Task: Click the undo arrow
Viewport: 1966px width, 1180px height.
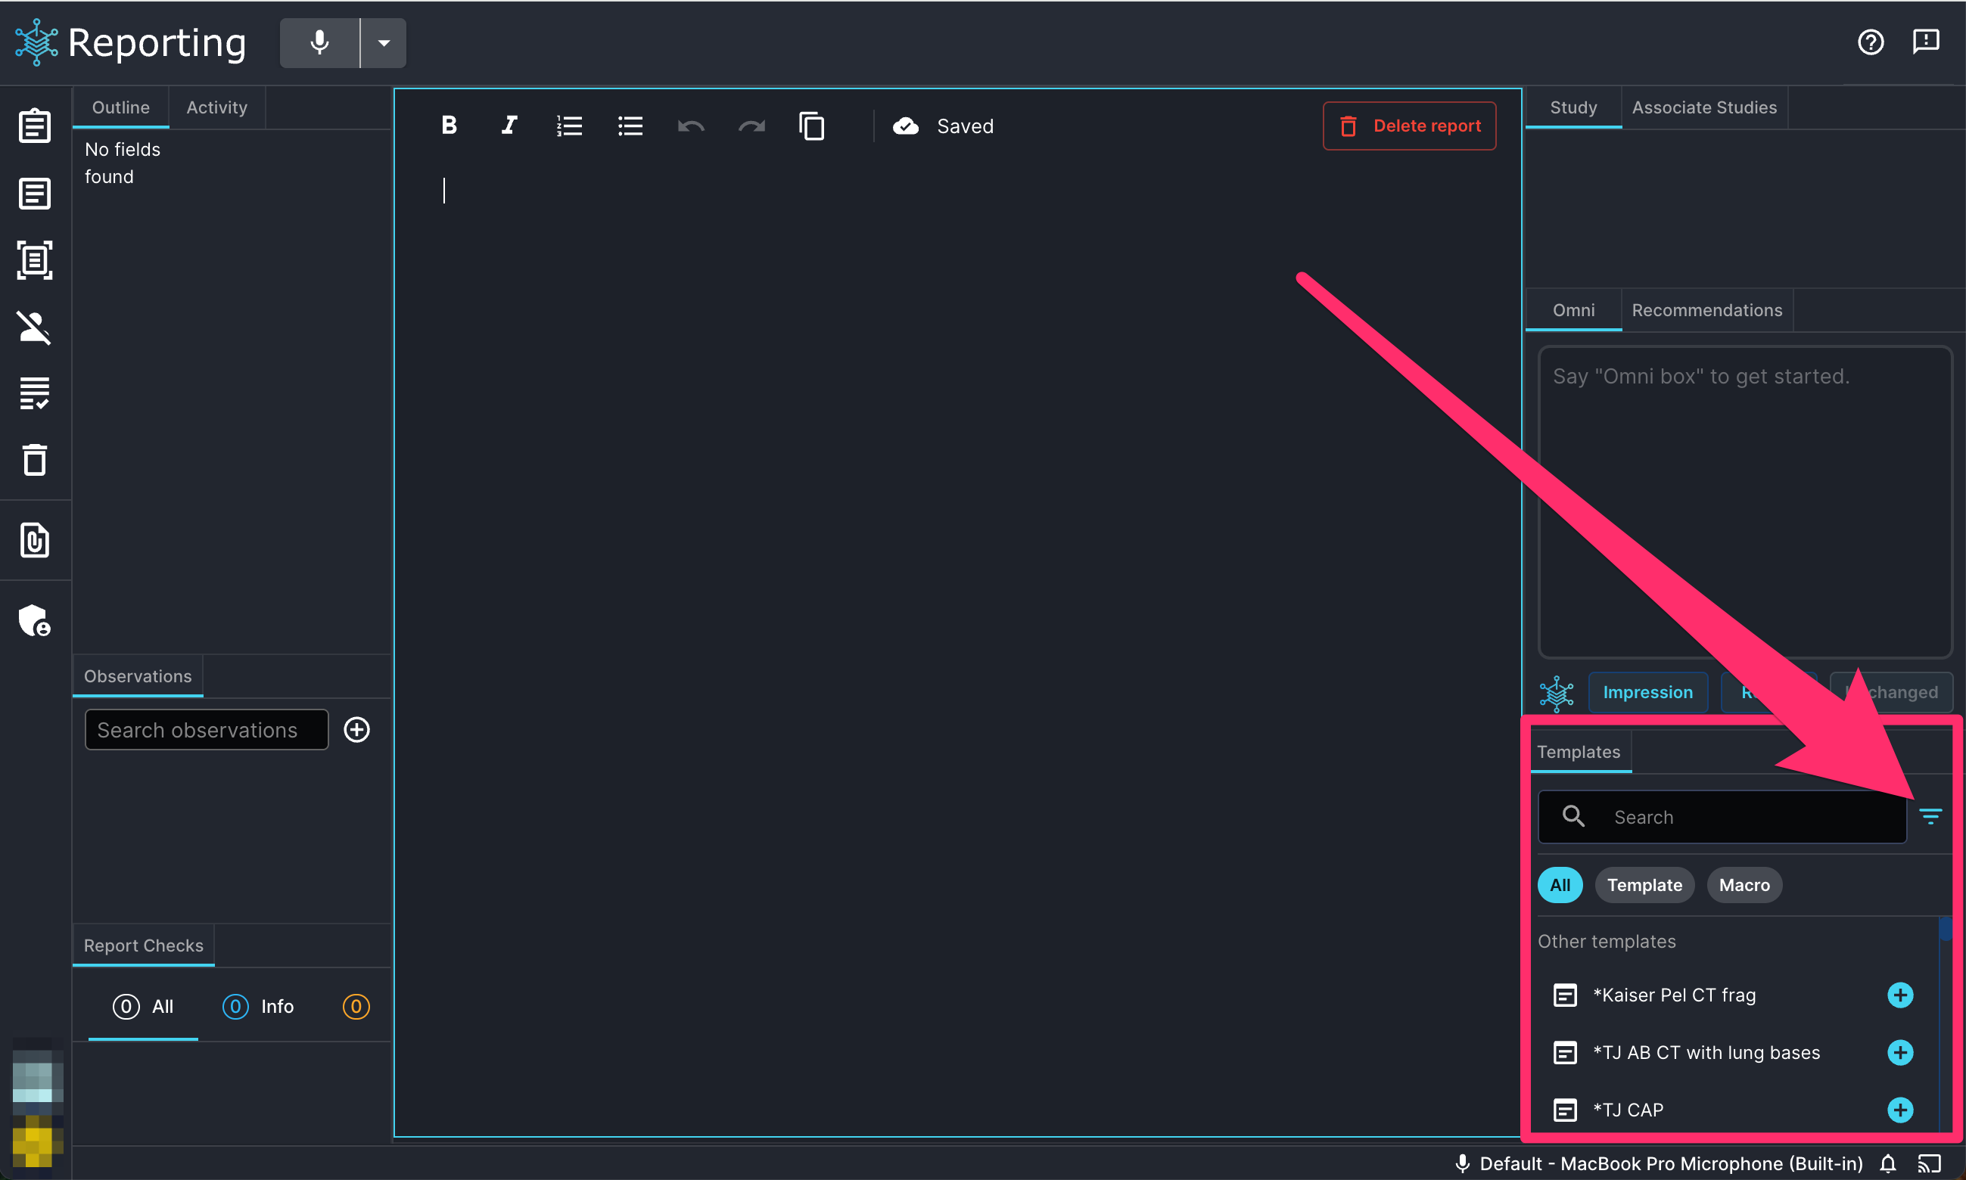Action: (x=690, y=126)
